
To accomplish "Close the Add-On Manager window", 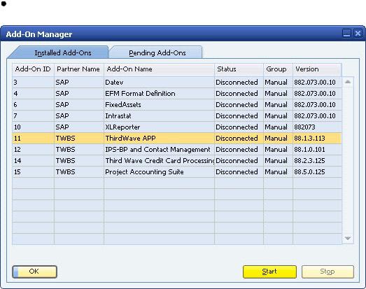I will [358, 33].
